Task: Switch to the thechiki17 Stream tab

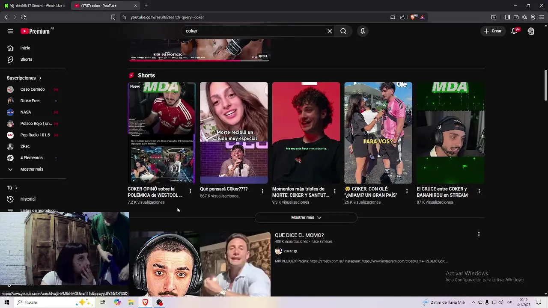Action: (35, 6)
